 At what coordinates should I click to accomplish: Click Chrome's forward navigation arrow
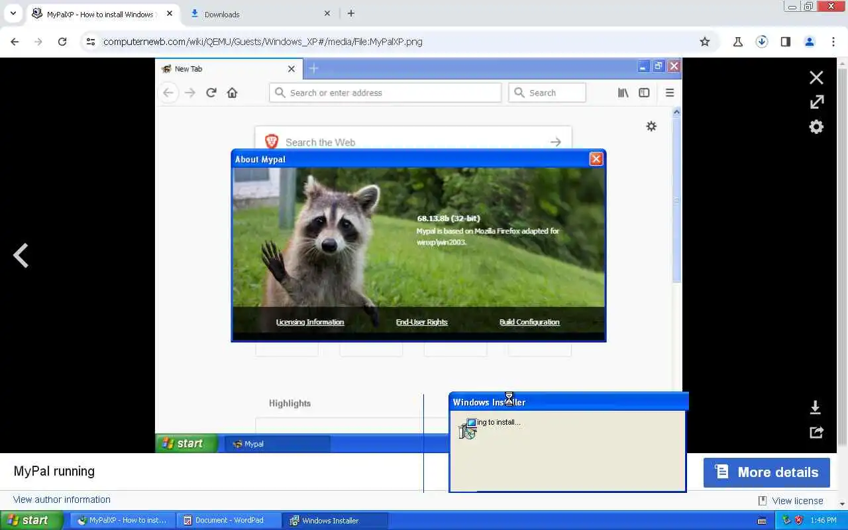pyautogui.click(x=38, y=42)
